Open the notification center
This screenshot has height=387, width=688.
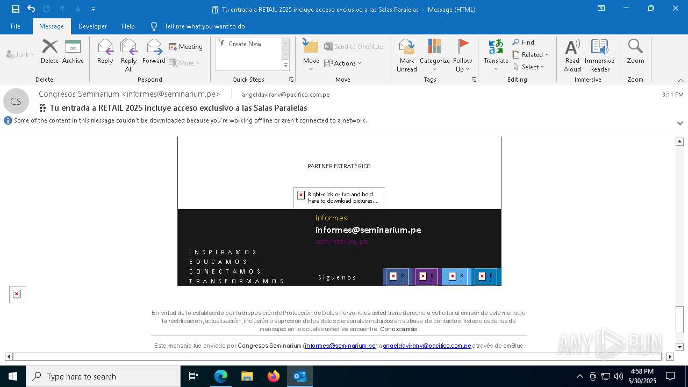(x=670, y=376)
